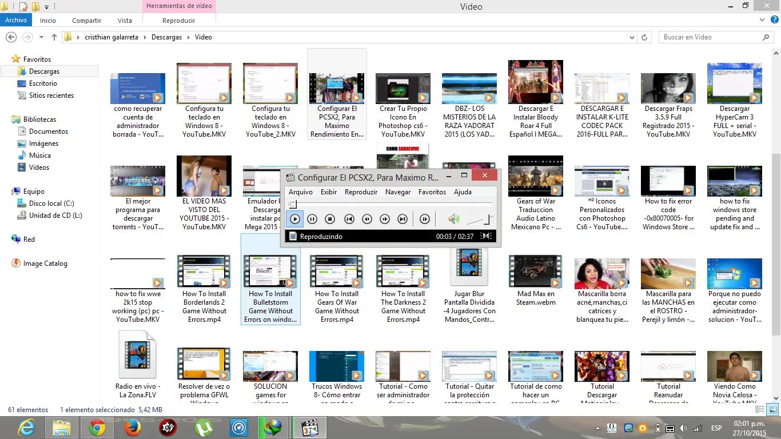781x439 pixels.
Task: Open Google Chrome from the taskbar
Action: [97, 428]
